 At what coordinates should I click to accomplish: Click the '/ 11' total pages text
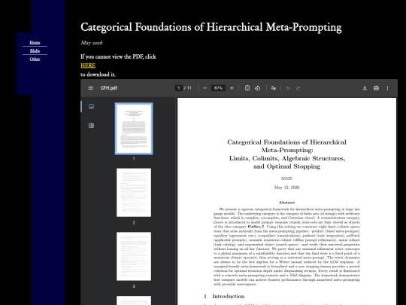[x=188, y=88]
